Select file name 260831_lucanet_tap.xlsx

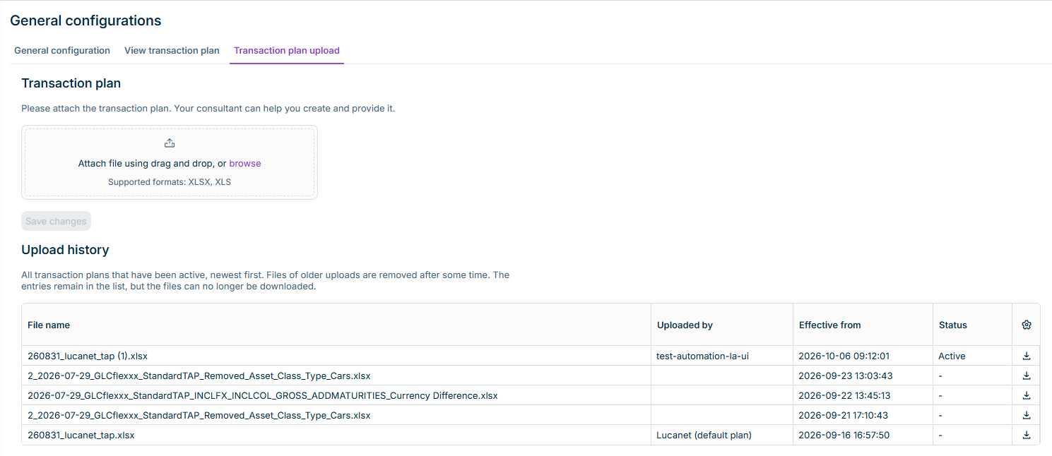[81, 435]
